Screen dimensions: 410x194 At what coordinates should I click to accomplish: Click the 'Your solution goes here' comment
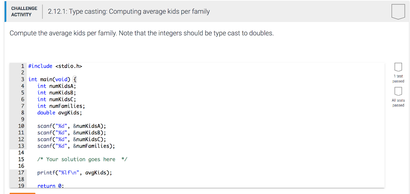82,159
